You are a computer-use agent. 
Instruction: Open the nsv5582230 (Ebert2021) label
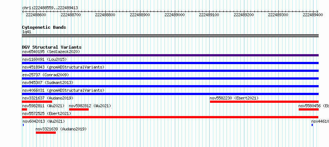pos(234,98)
